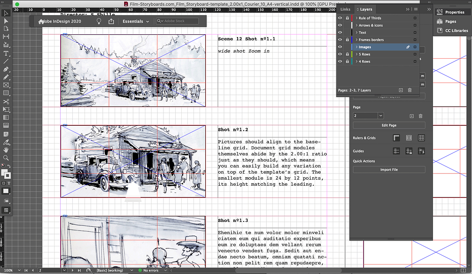Select the Layers tab

click(365, 9)
